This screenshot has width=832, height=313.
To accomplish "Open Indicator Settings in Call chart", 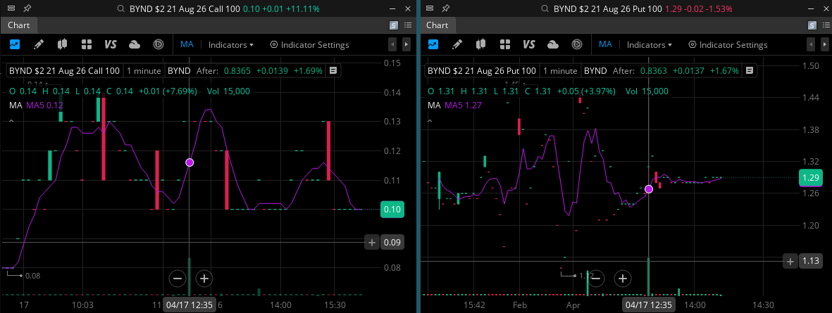I will pyautogui.click(x=309, y=45).
